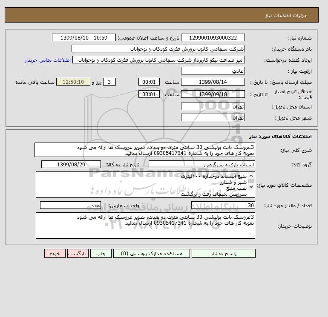
Task: Click the remaining time field 12:50:10
Action: click(73, 82)
